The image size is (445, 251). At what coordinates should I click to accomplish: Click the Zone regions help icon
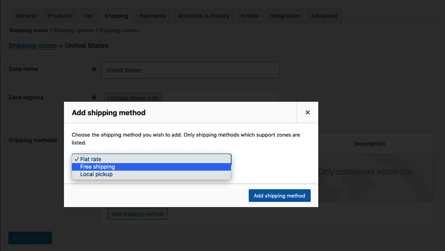click(94, 97)
